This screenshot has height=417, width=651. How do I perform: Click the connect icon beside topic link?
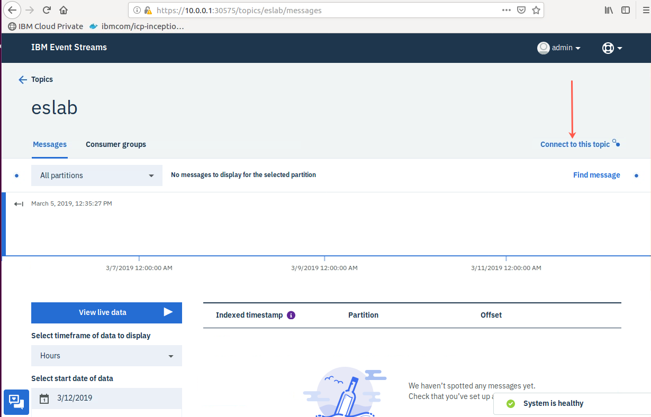coord(616,143)
